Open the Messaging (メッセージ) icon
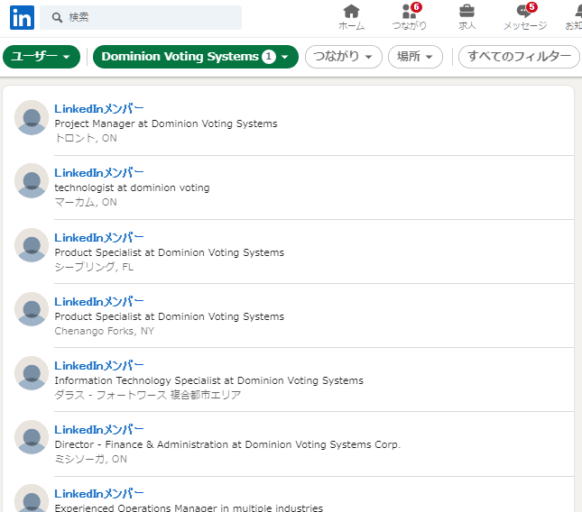The height and width of the screenshot is (512, 582). tap(525, 17)
